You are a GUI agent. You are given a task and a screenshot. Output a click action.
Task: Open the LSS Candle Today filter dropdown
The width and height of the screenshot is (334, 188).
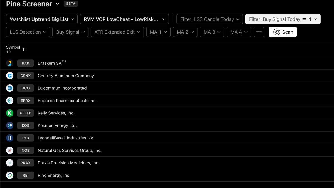(210, 19)
